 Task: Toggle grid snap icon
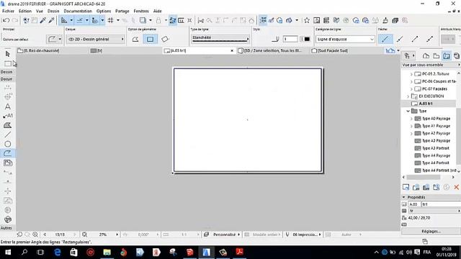click(x=110, y=20)
